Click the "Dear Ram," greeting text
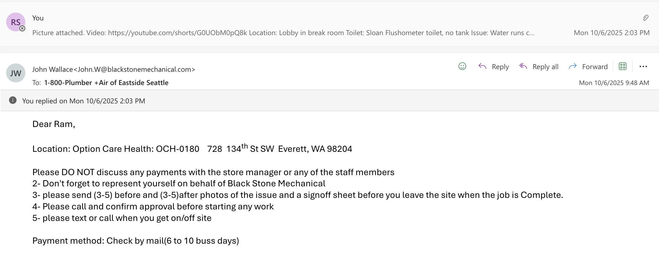This screenshot has height=254, width=659. [54, 124]
